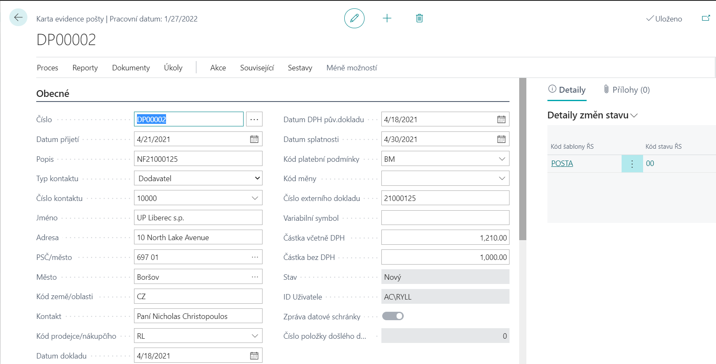Open three-dot menu on POSTA row
The height and width of the screenshot is (364, 716).
click(632, 164)
